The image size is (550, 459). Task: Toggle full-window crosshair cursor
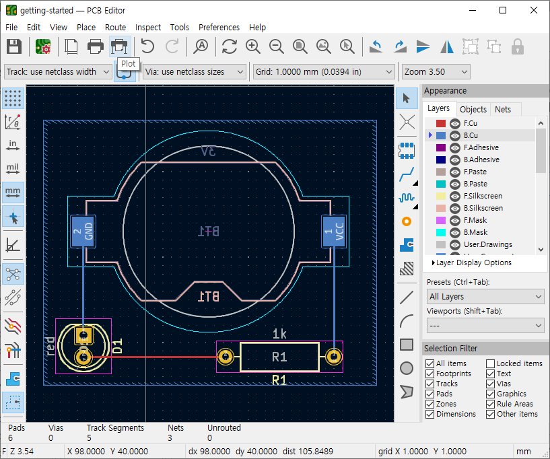[13, 216]
